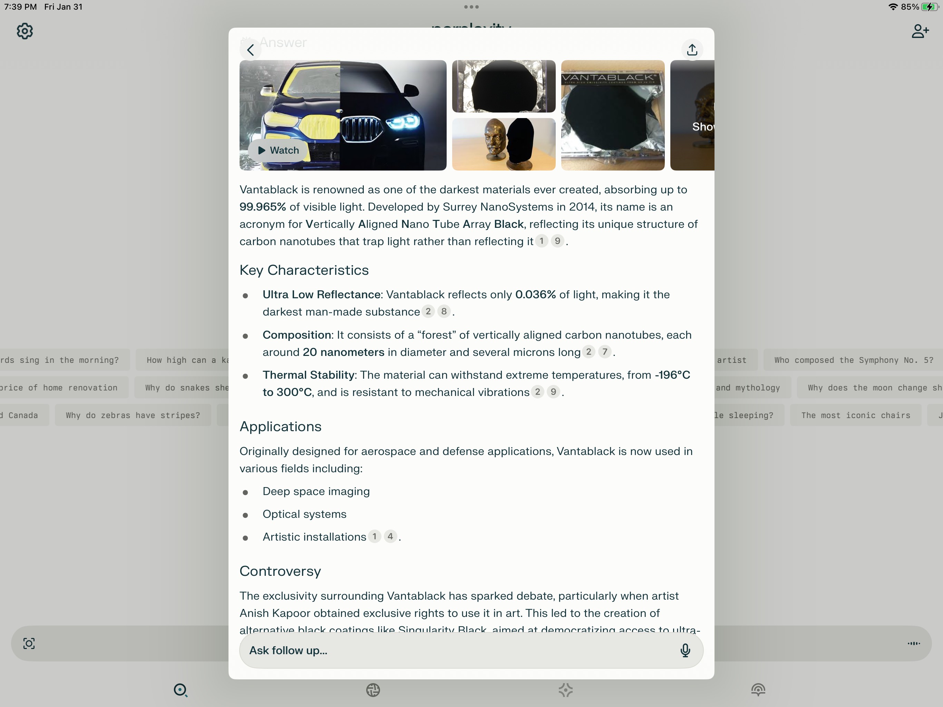Select suggestion 'rice of home renovation'
This screenshot has width=943, height=707.
(x=64, y=388)
